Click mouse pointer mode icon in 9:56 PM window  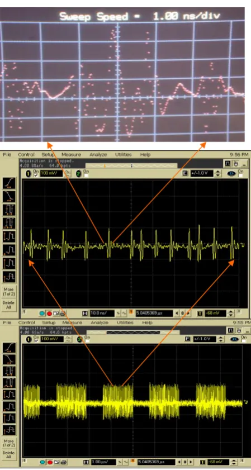[236, 163]
